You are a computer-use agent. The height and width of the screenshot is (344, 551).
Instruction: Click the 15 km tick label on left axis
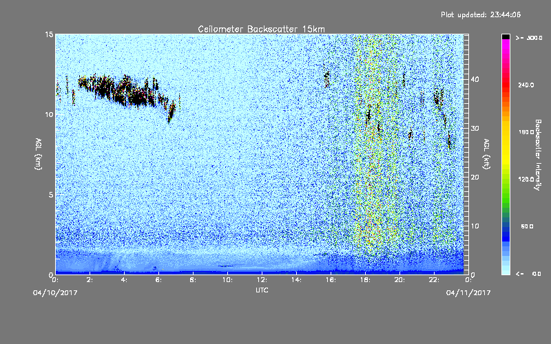point(49,34)
